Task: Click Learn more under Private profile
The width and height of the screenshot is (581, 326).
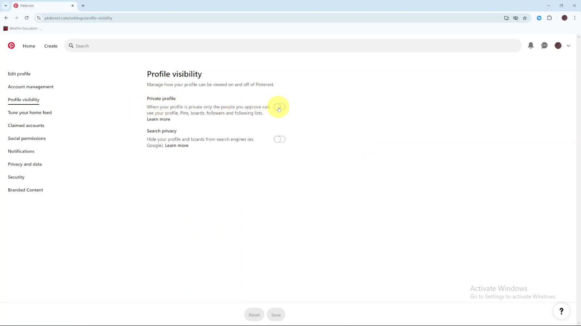Action: [x=159, y=119]
